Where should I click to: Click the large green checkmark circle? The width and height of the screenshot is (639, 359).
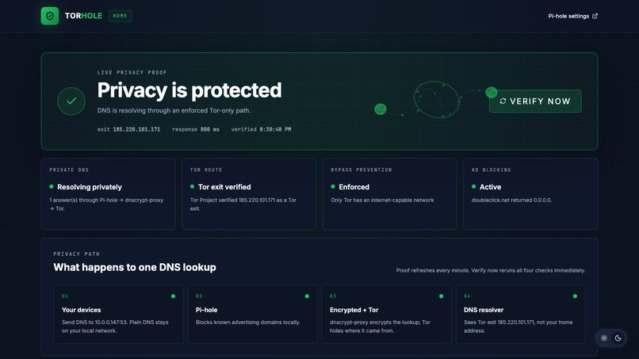71,101
